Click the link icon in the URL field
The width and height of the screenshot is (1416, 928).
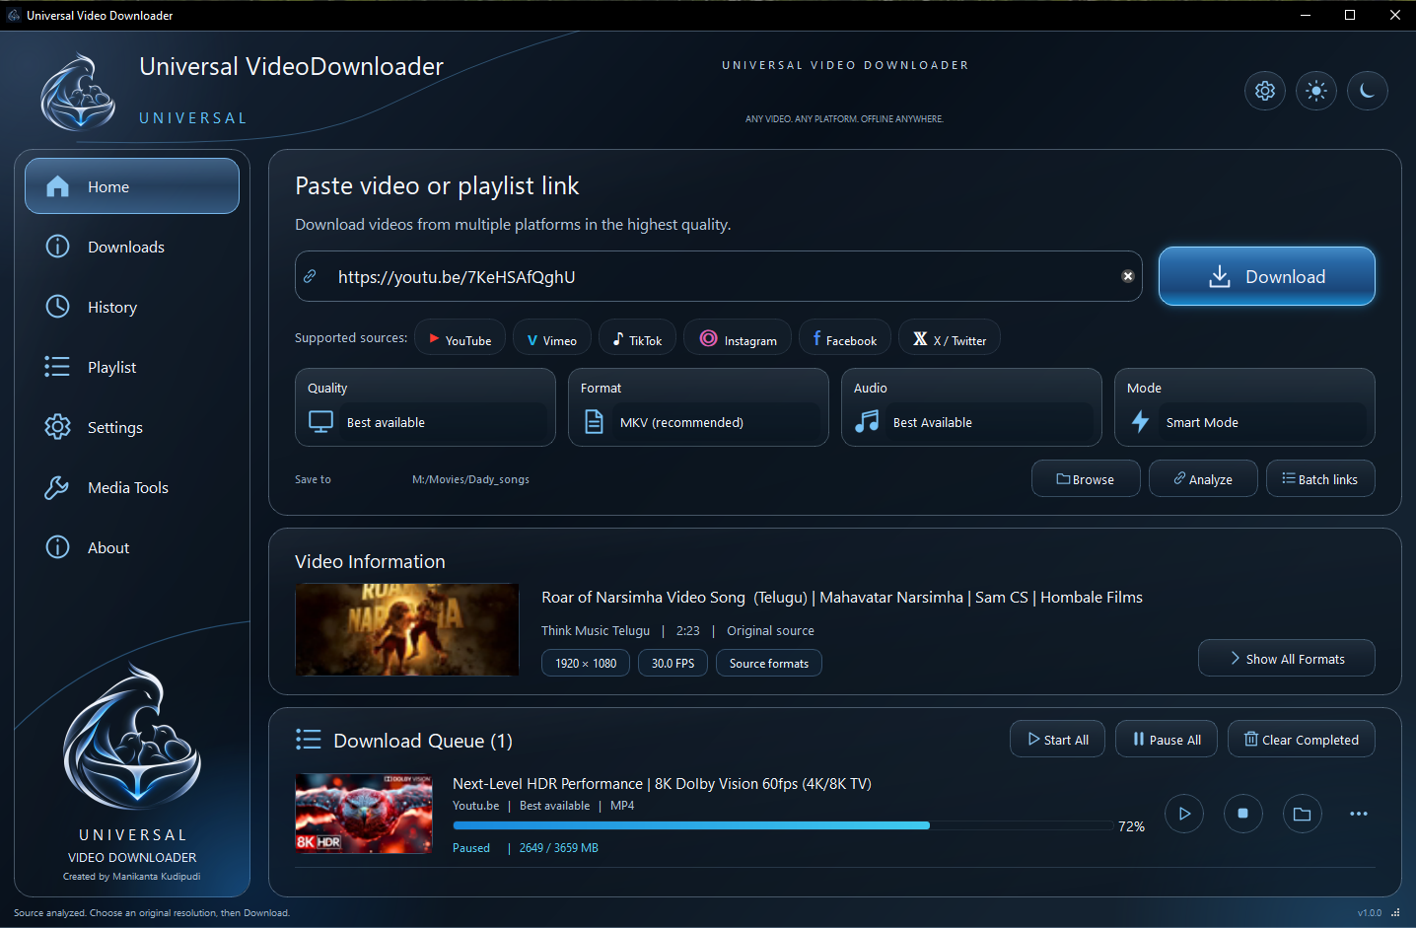(310, 276)
